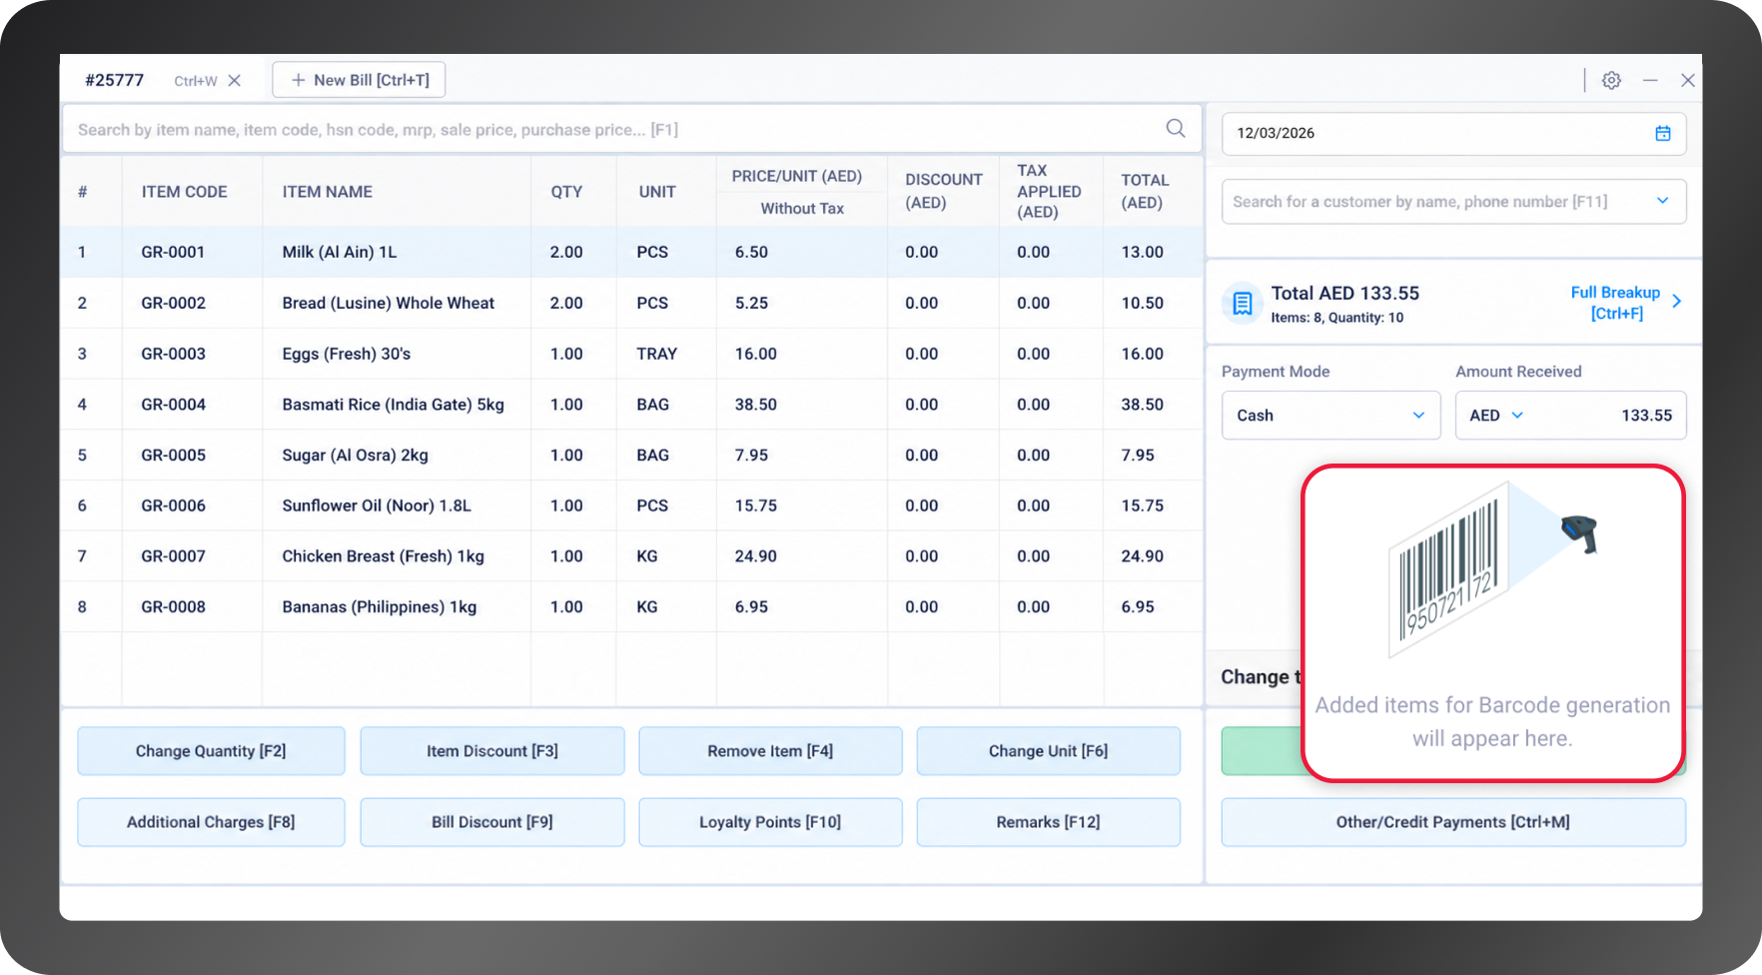Viewport: 1762px width, 975px height.
Task: Open Full Breakup [Ctrl+F] link
Action: 1615,303
